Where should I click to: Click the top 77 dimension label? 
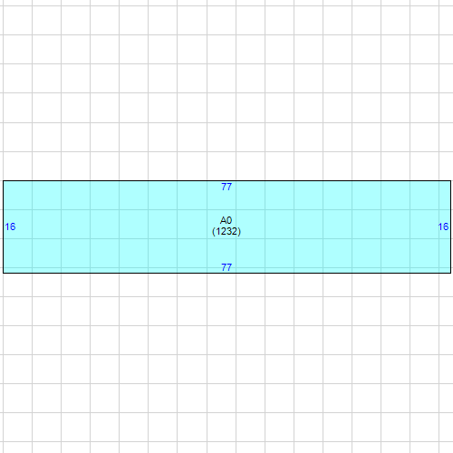(x=226, y=187)
